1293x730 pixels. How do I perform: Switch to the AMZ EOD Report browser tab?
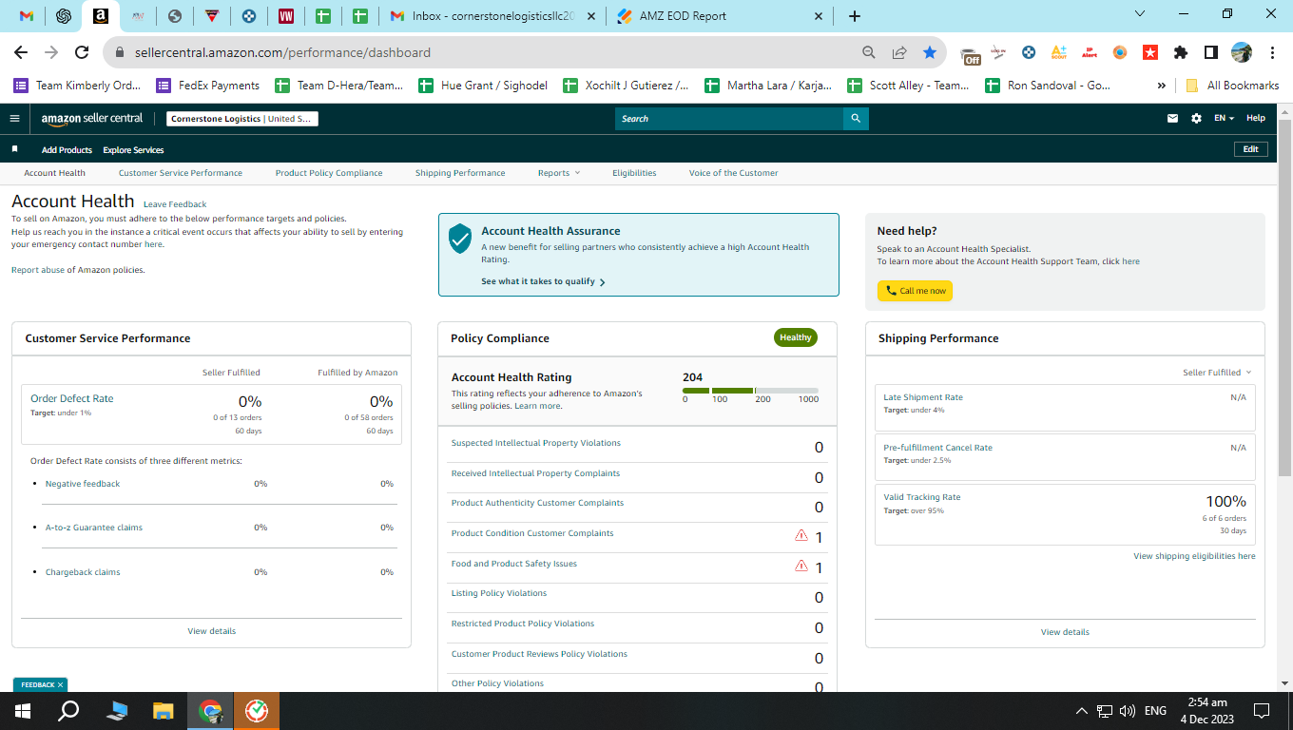(x=723, y=16)
